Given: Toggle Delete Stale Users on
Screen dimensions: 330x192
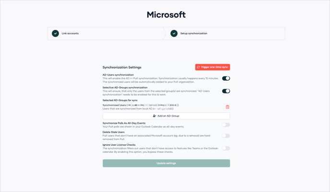Looking at the screenshot, I should click(226, 136).
